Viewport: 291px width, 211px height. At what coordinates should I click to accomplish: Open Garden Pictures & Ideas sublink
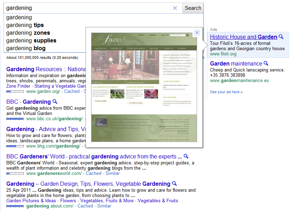31,201
